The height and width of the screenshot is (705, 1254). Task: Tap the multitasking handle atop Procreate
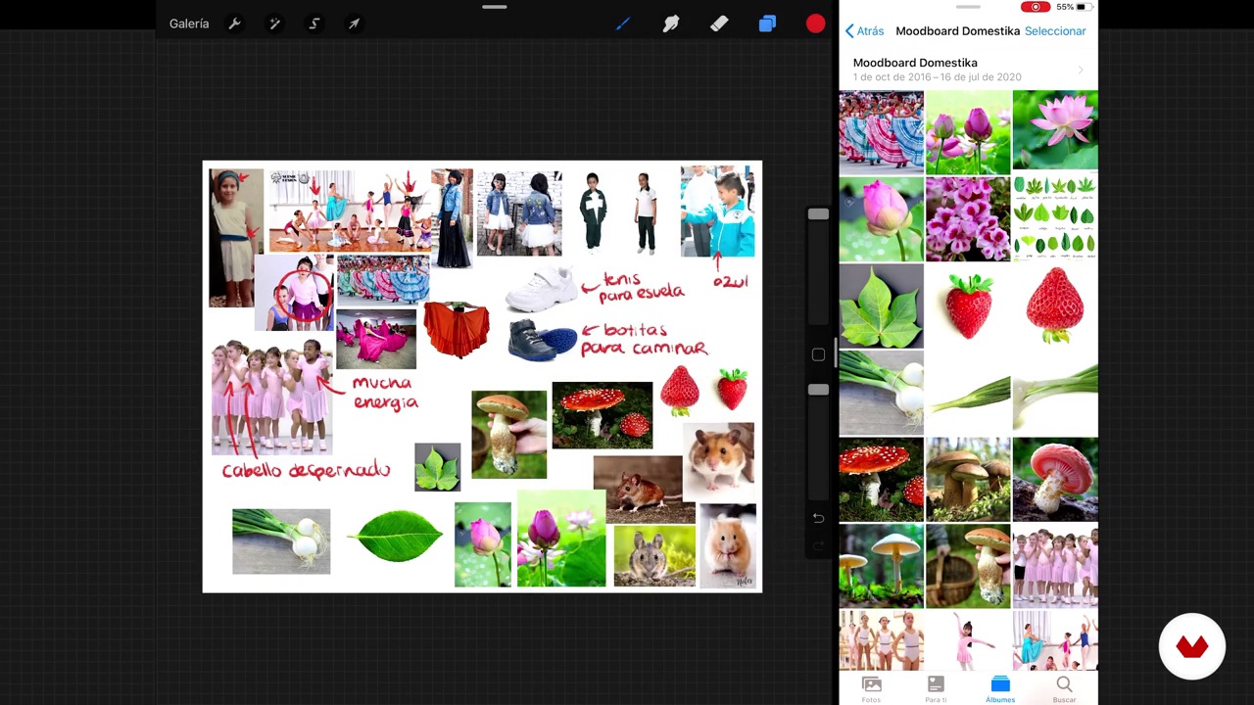click(x=495, y=7)
